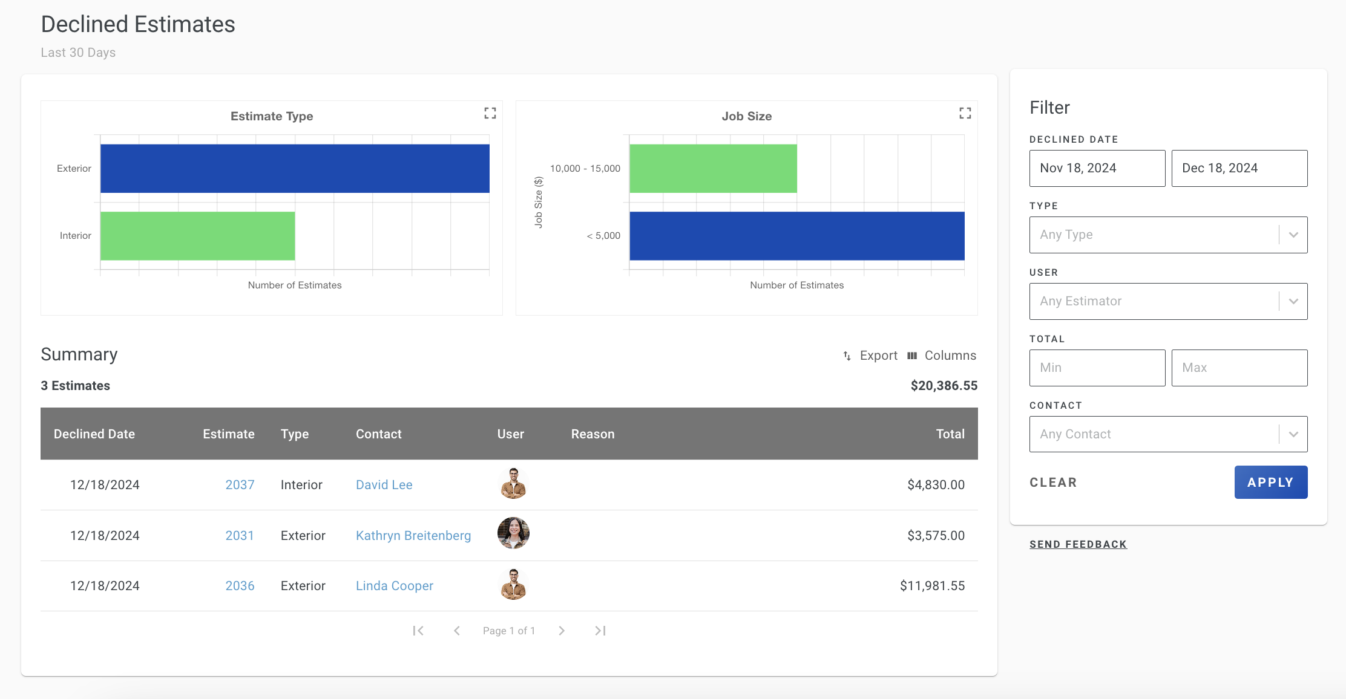Go to the next page of results
This screenshot has height=699, width=1346.
[562, 631]
